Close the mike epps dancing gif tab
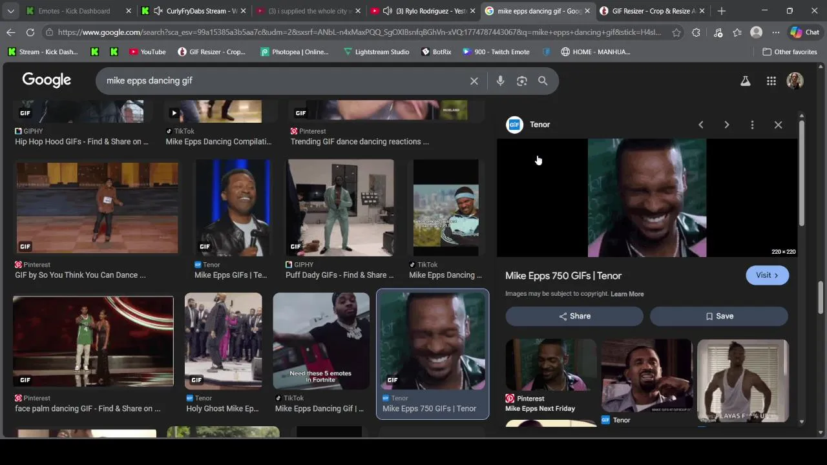 pos(587,11)
